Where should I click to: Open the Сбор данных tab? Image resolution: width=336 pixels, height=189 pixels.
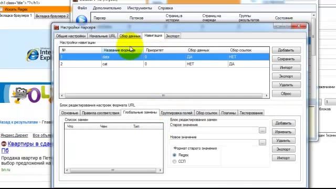(130, 36)
